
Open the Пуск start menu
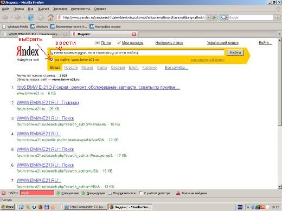[8, 207]
